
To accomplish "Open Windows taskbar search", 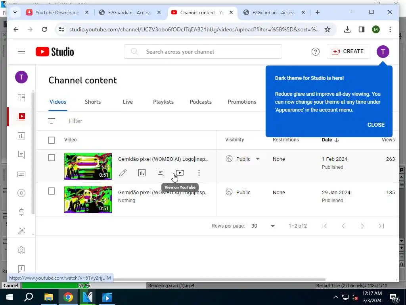I will (29, 297).
